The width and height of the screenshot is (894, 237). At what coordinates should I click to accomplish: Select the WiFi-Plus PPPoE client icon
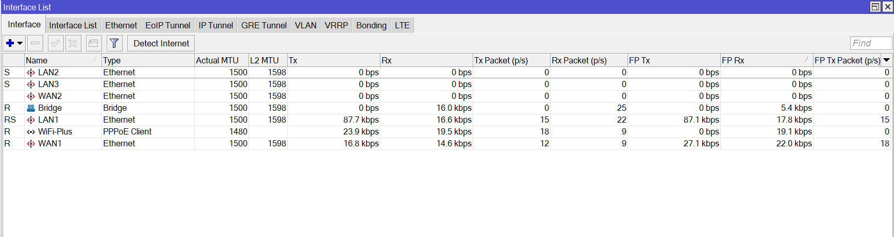pyautogui.click(x=31, y=132)
